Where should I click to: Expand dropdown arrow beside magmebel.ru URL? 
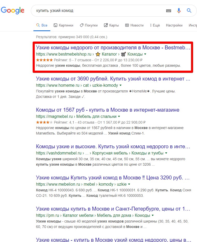point(119,116)
